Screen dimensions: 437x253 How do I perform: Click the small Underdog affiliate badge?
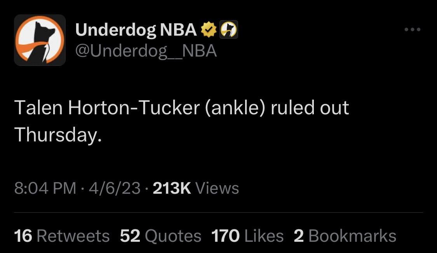[229, 30]
